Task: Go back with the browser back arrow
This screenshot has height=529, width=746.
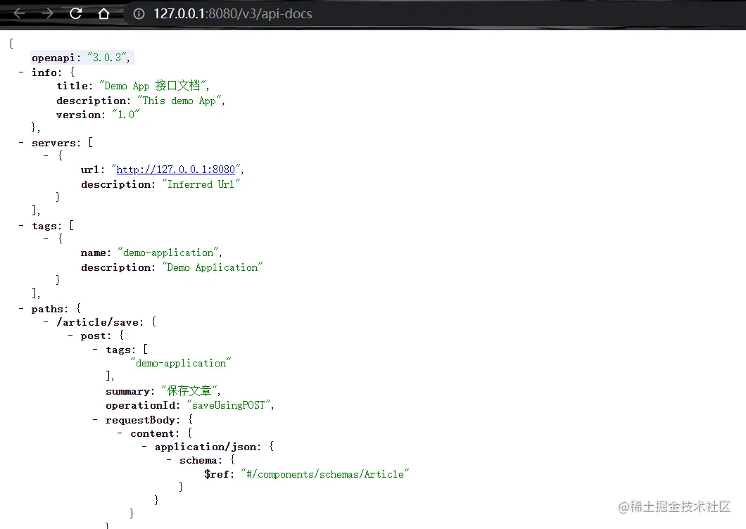Action: click(x=19, y=13)
